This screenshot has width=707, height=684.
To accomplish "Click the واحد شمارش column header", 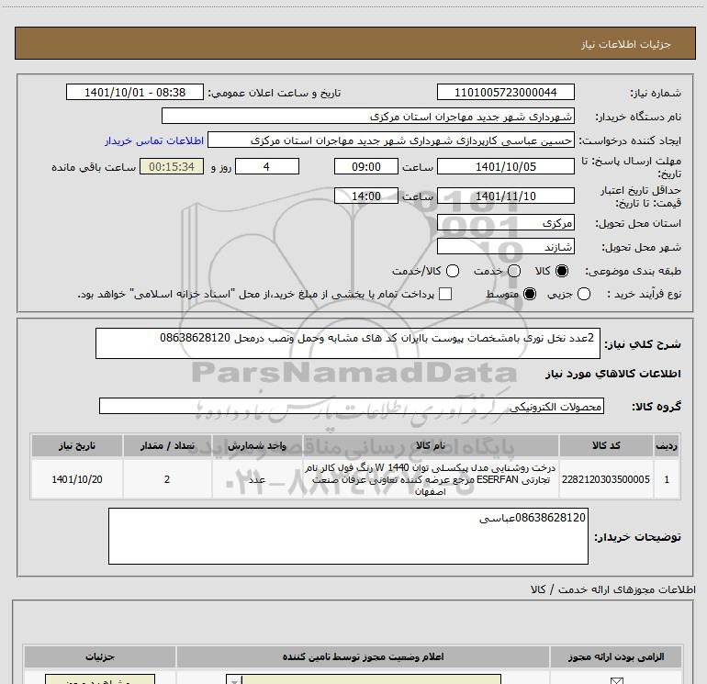I will 256,445.
